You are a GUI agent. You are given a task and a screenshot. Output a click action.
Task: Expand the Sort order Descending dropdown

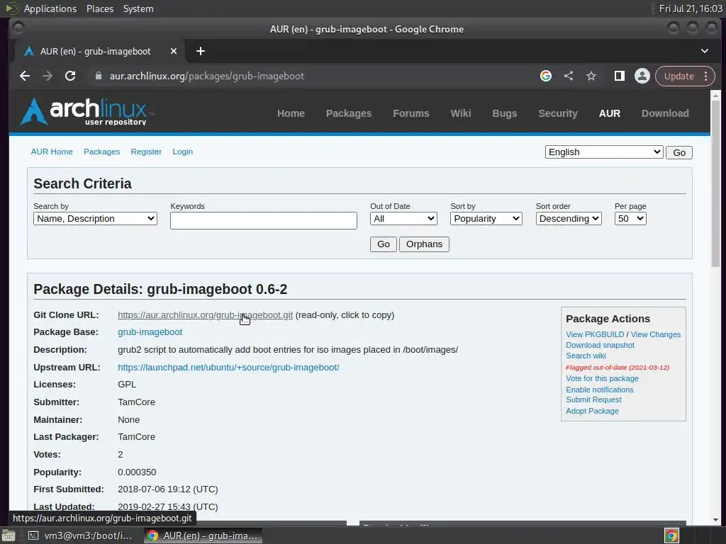[569, 219]
